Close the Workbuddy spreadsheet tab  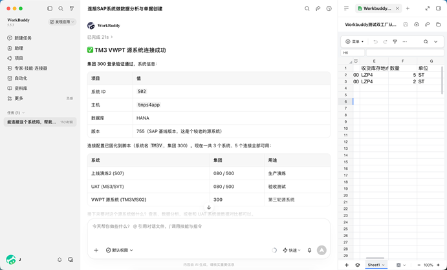point(397,8)
